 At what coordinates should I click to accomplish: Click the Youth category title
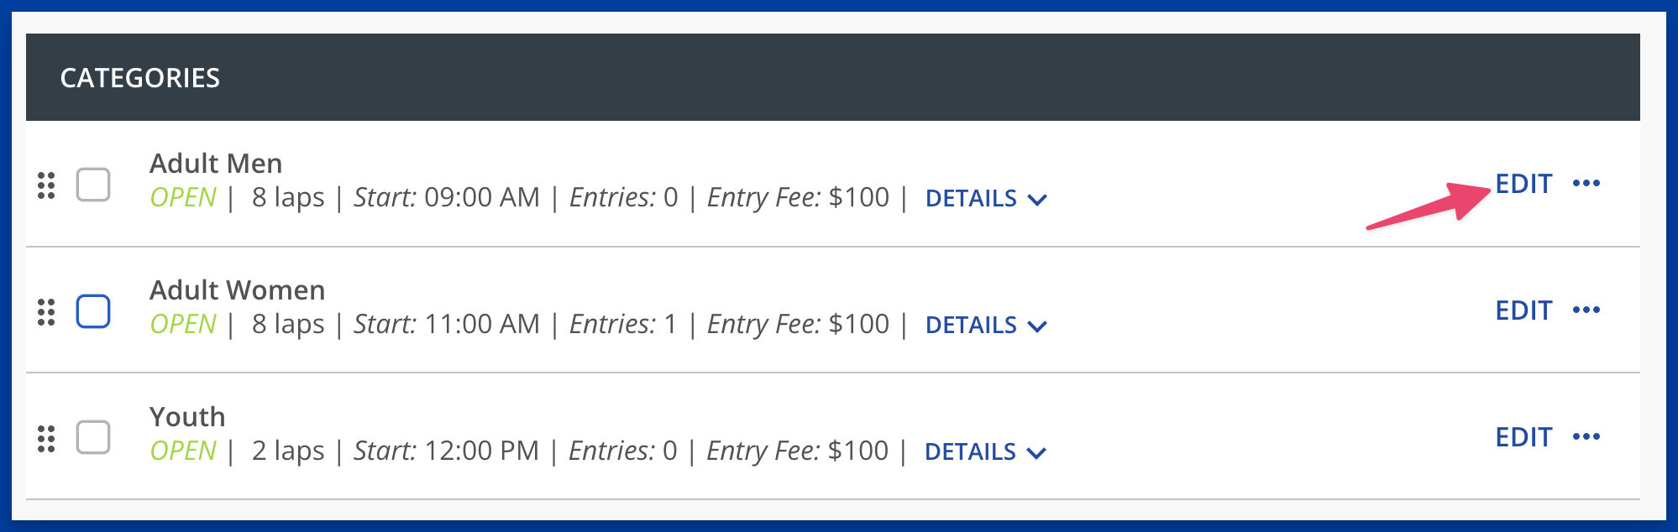(187, 416)
